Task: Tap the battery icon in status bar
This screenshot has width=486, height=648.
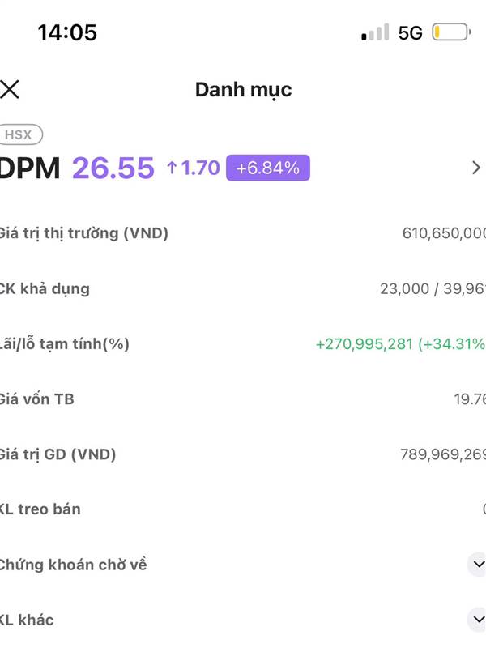Action: [451, 32]
